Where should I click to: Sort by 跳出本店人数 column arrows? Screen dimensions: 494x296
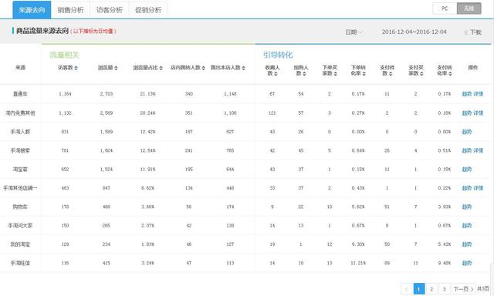click(244, 68)
